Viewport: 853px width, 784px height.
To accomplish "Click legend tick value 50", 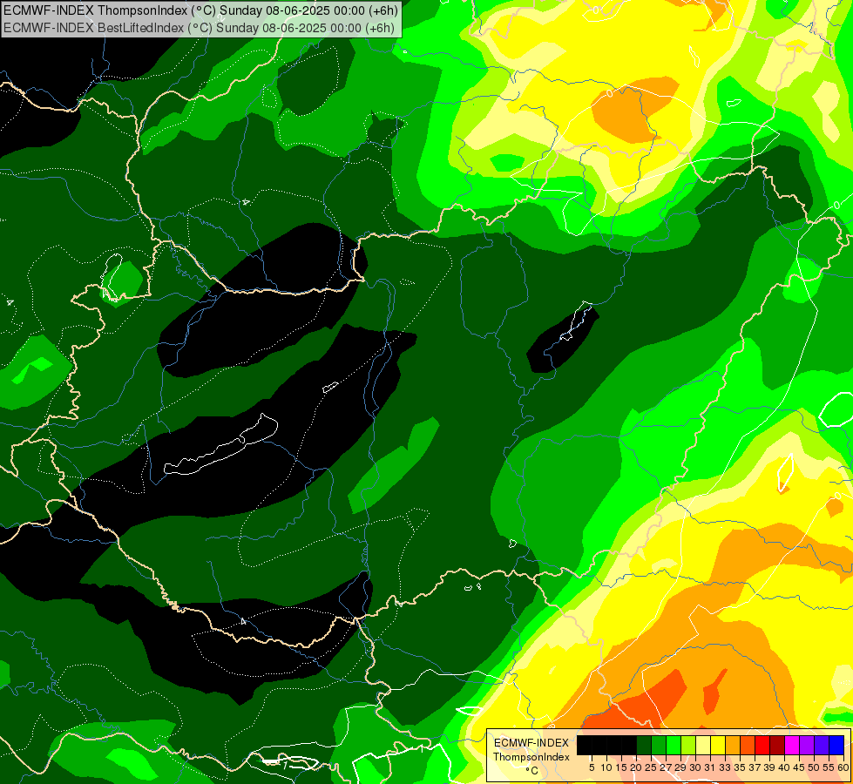I will tap(814, 767).
